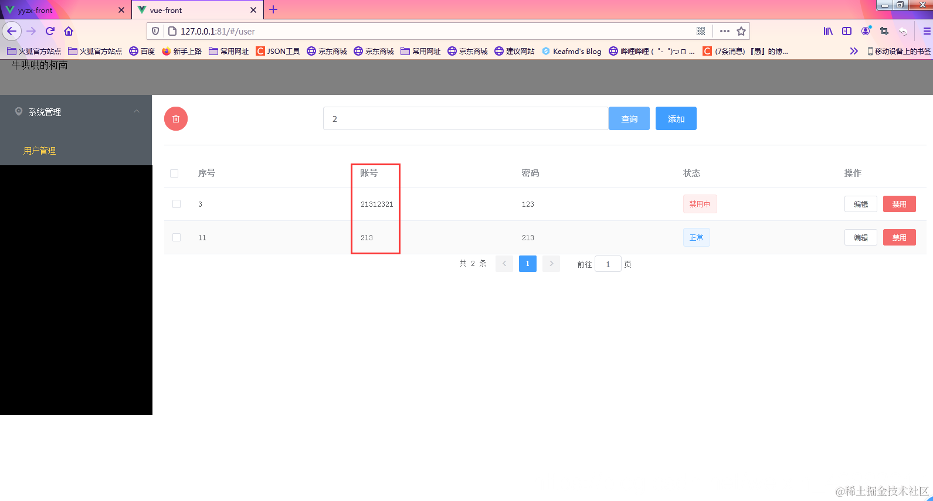Open 移动设备上的书签 folder
The height and width of the screenshot is (501, 933).
[x=899, y=51]
